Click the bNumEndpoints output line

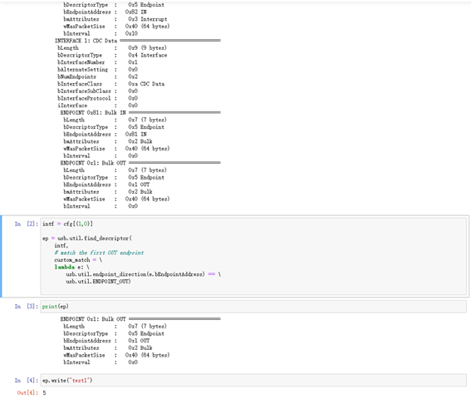(x=97, y=76)
